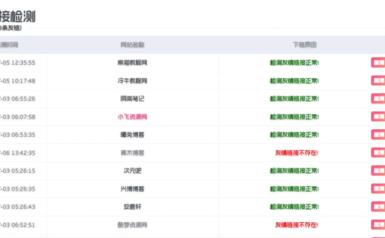Click the 条友链 count subtitle
385x238 pixels.
11,28
